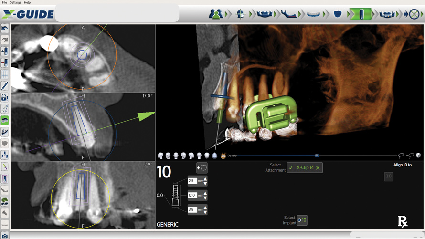Viewport: 425px width, 239px height.
Task: Increase the 2.5 mm implant value
Action: pyautogui.click(x=205, y=179)
